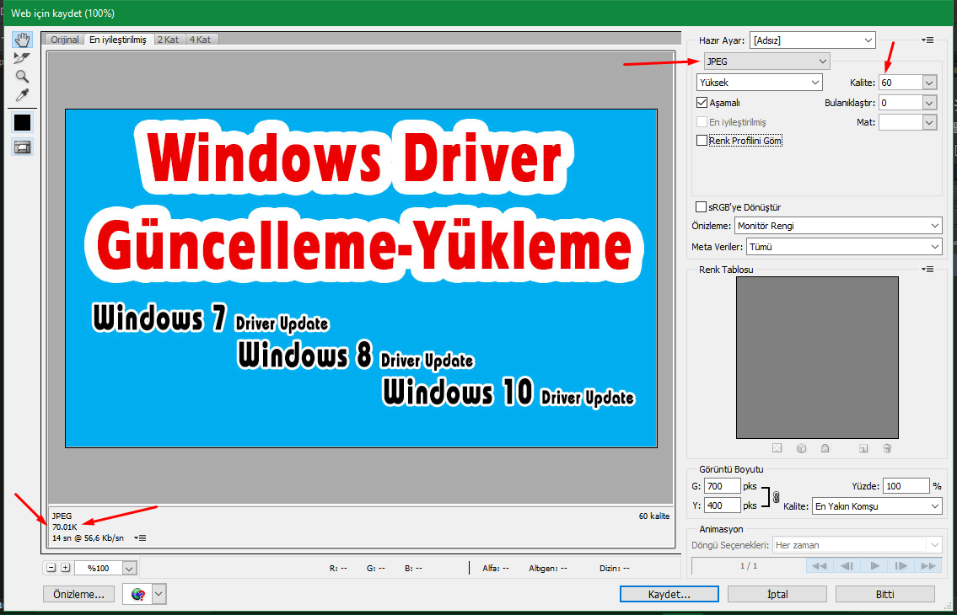The width and height of the screenshot is (957, 615).
Task: Uncheck the Aşamalı checkbox
Action: [702, 103]
